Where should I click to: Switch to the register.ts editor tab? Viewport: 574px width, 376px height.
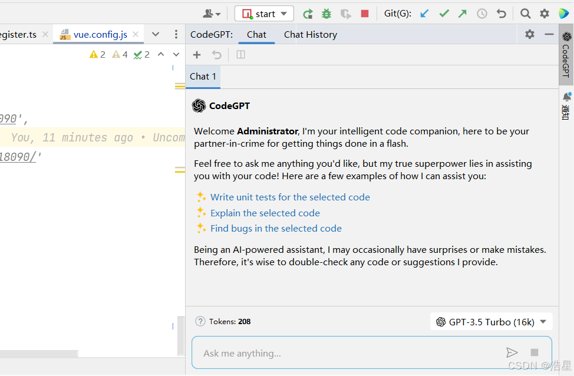(18, 34)
